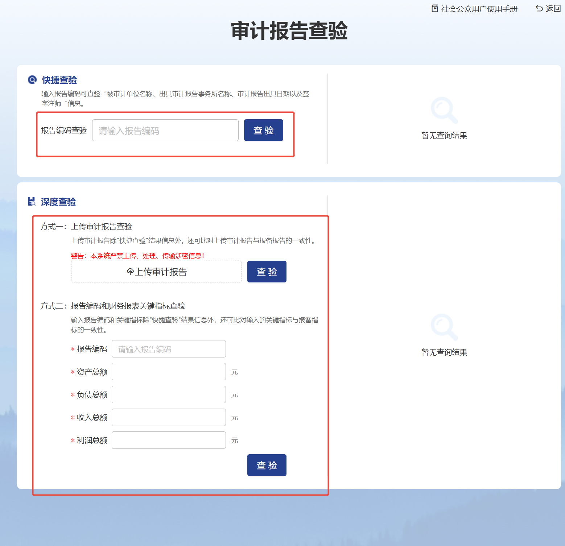Select the 收入总额 input field
Viewport: 565px width, 546px height.
click(x=169, y=418)
